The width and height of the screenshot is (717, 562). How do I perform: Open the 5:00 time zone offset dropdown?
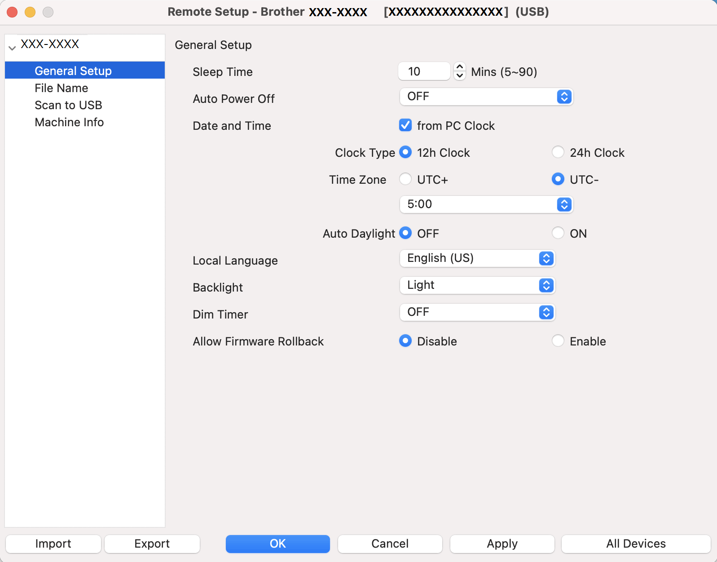point(486,204)
